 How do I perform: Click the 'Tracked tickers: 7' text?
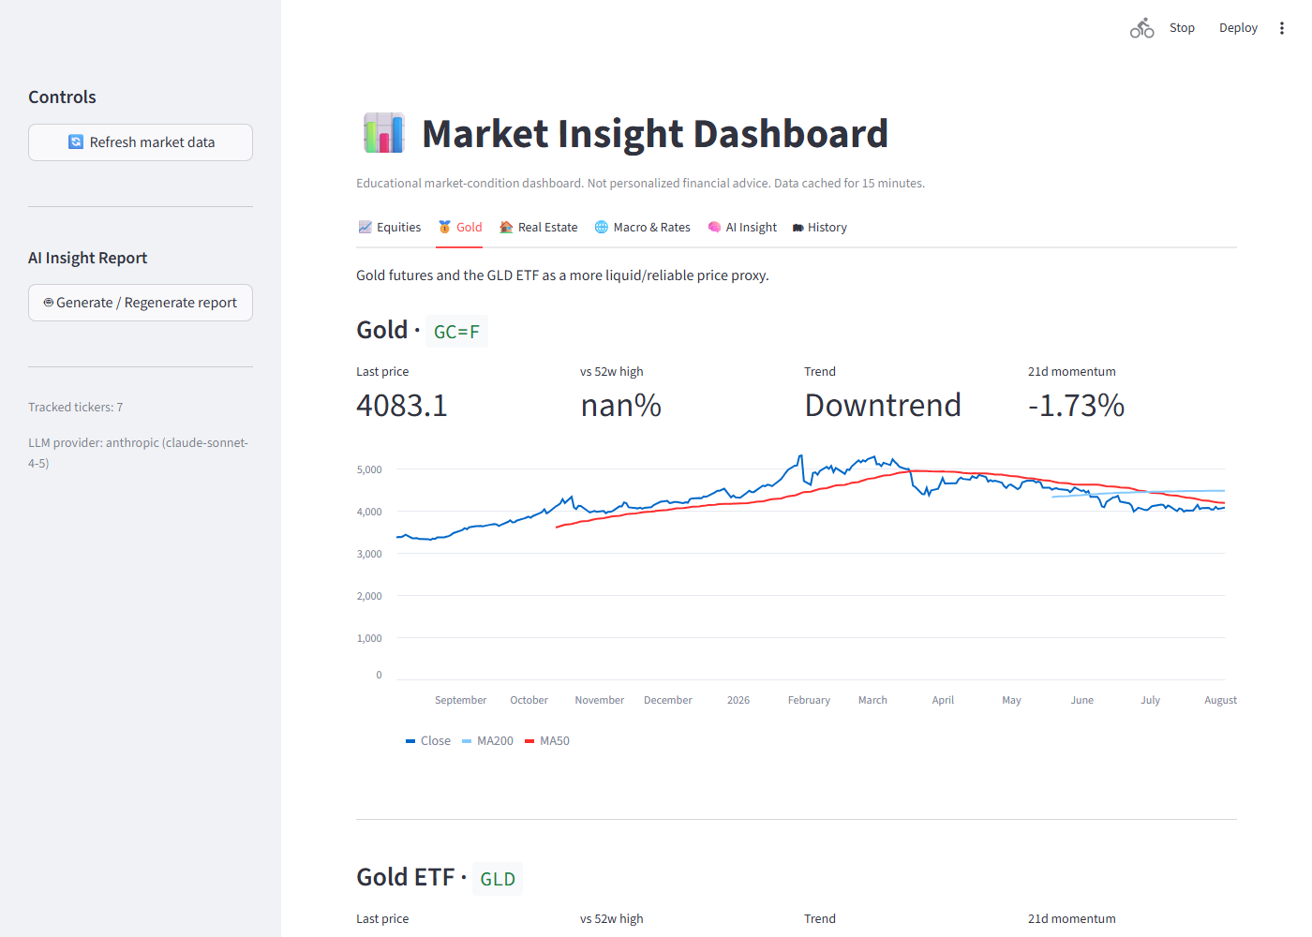(76, 408)
